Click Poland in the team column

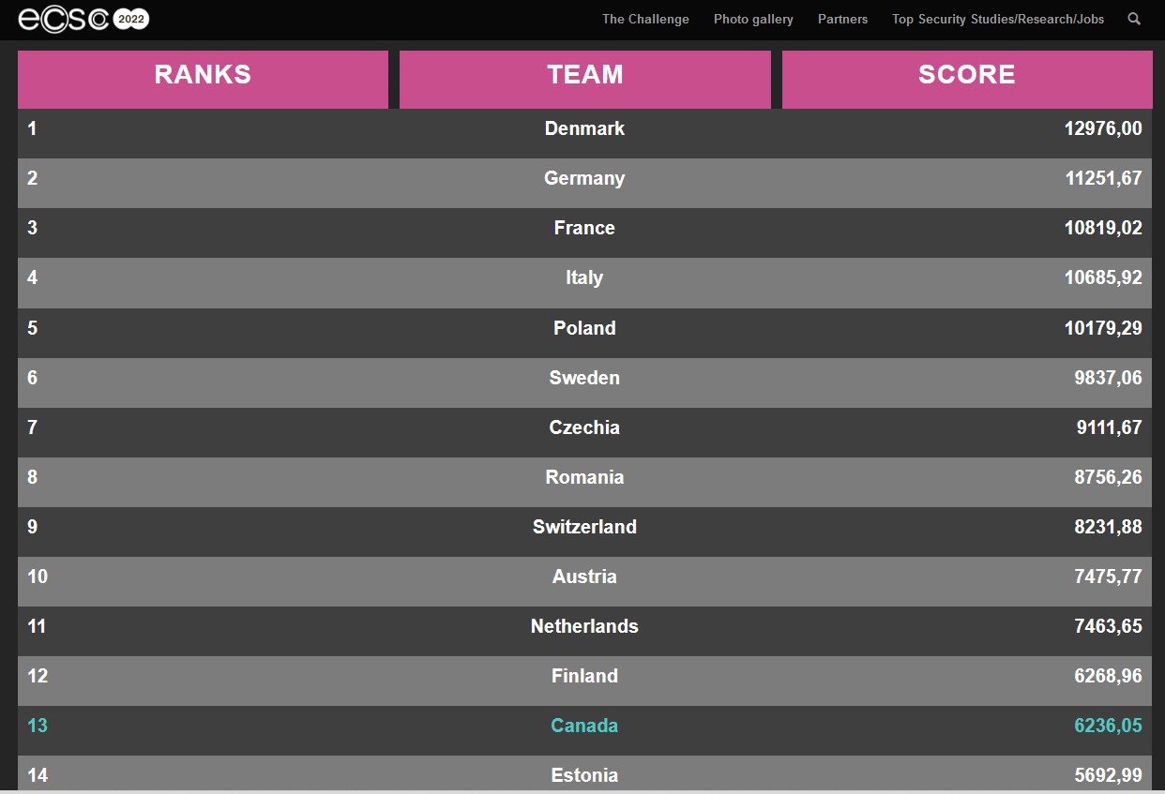coord(584,328)
